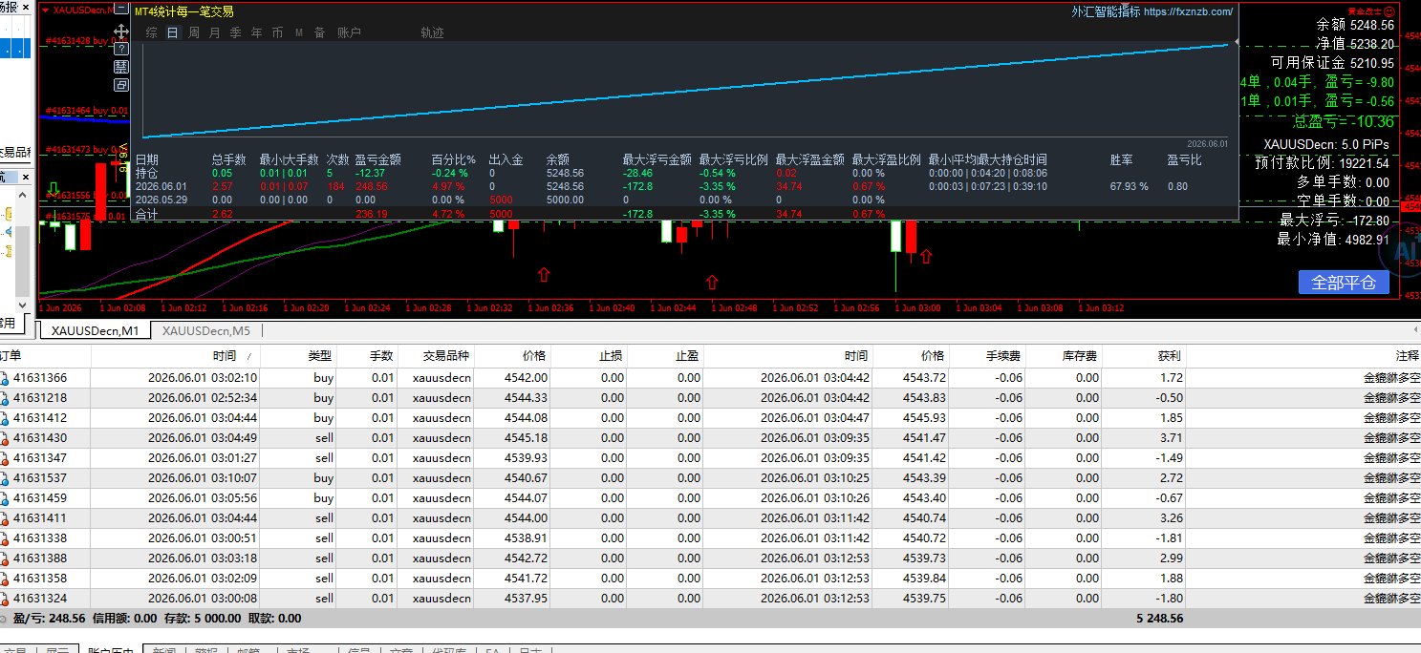The width and height of the screenshot is (1421, 653).
Task: Click the order icon of row 41631459
Action: (x=5, y=498)
